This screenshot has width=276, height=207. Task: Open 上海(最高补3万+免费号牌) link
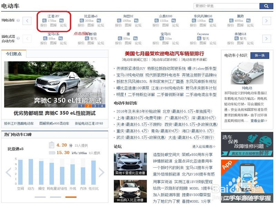click(x=139, y=118)
